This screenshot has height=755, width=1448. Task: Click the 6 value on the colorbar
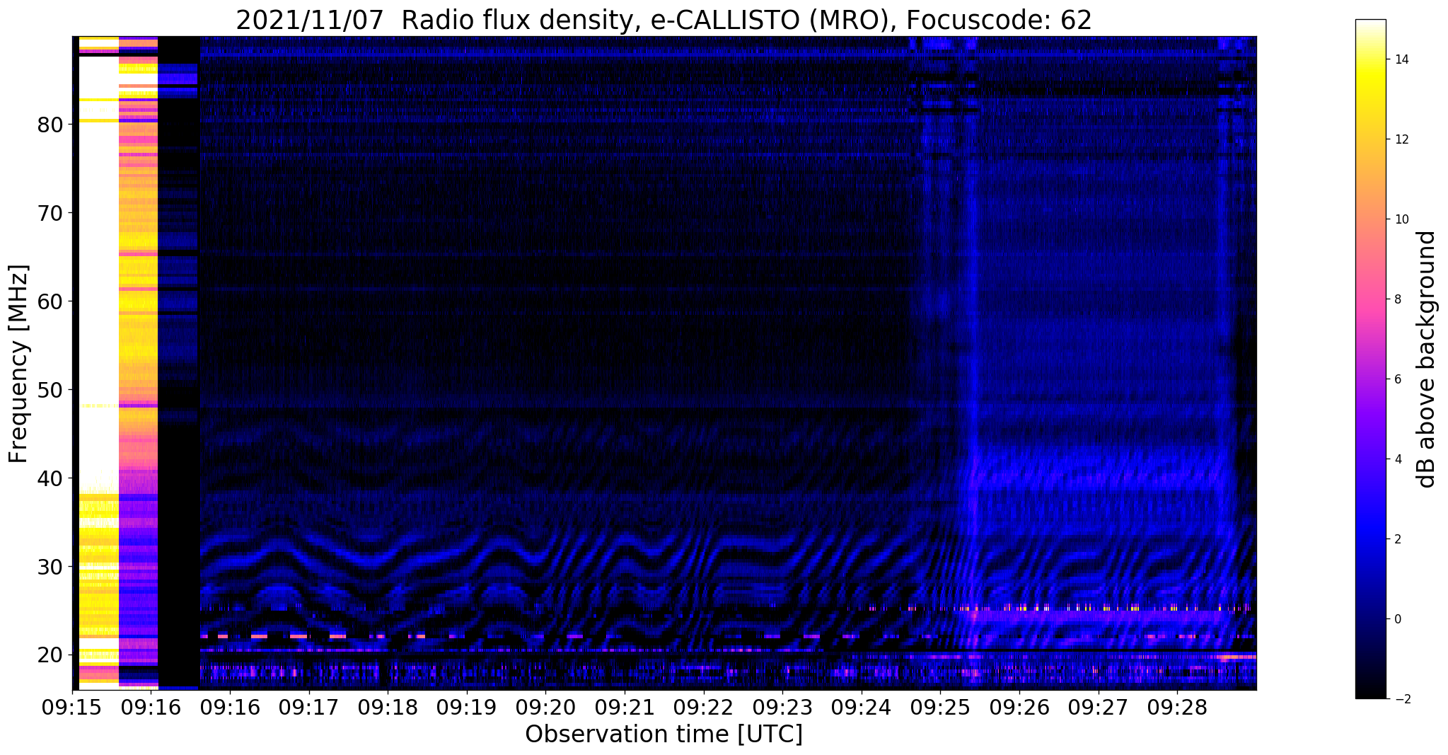click(1397, 380)
